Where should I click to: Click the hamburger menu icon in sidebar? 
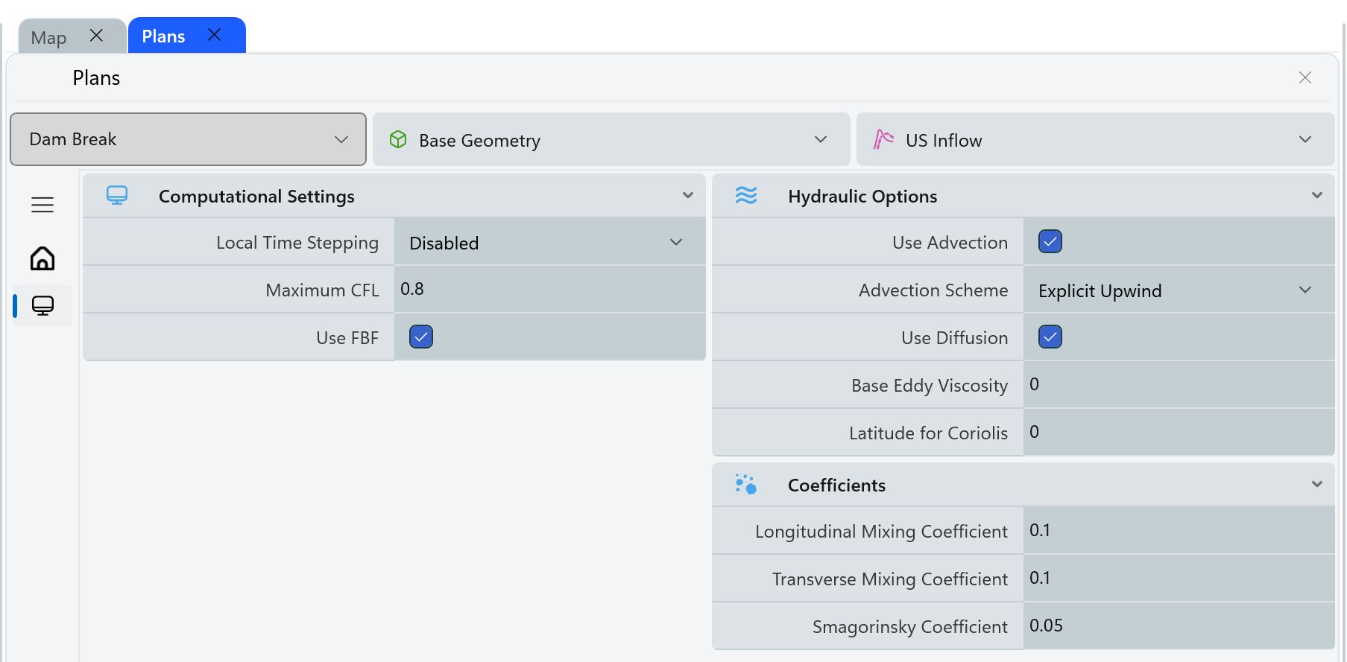[42, 205]
